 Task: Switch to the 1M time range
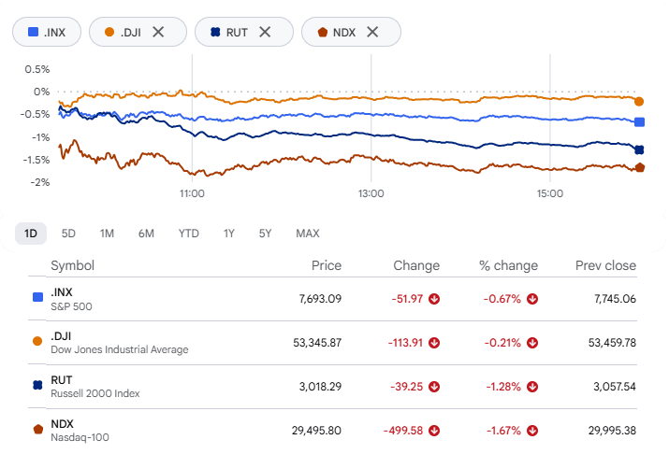(107, 234)
